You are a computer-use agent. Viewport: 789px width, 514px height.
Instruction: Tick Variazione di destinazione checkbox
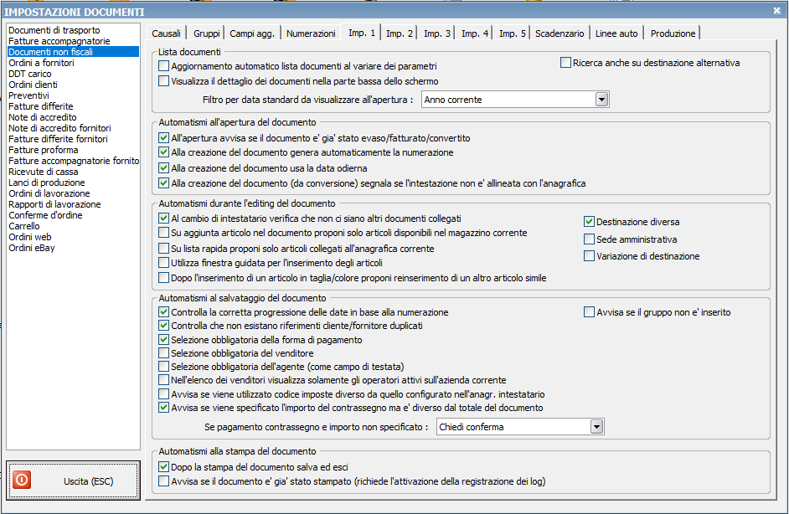coord(589,256)
